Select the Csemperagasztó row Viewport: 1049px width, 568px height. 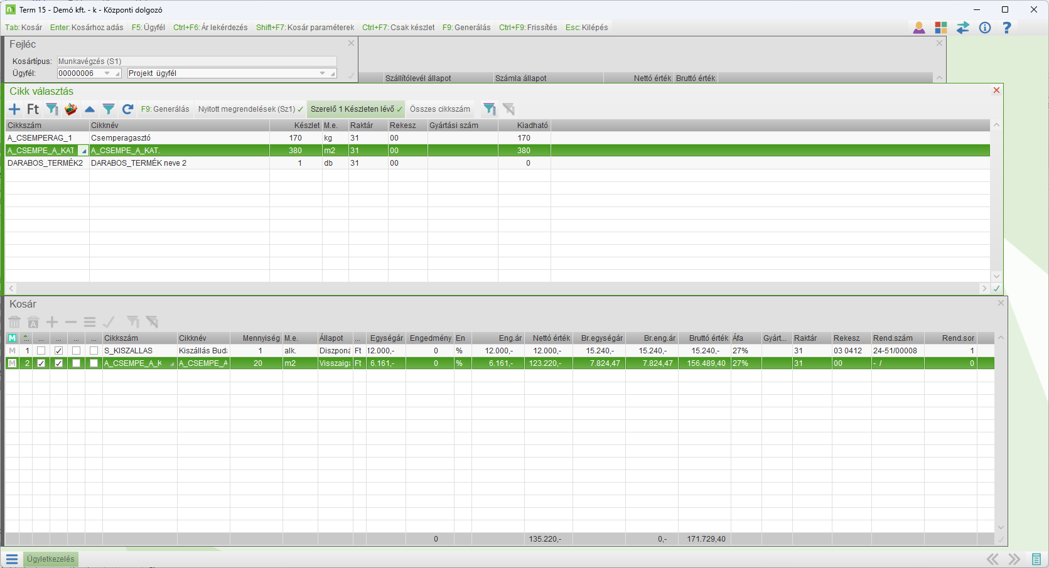click(498, 138)
